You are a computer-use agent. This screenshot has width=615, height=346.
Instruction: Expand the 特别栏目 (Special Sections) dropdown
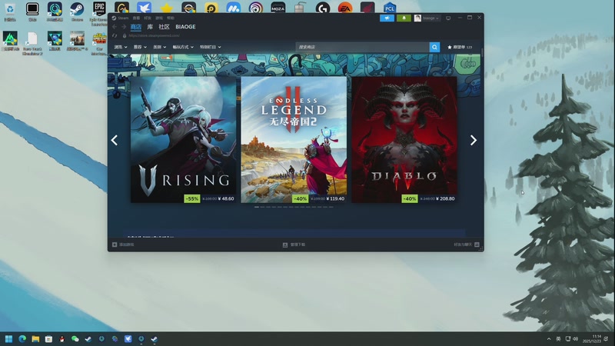click(x=210, y=47)
